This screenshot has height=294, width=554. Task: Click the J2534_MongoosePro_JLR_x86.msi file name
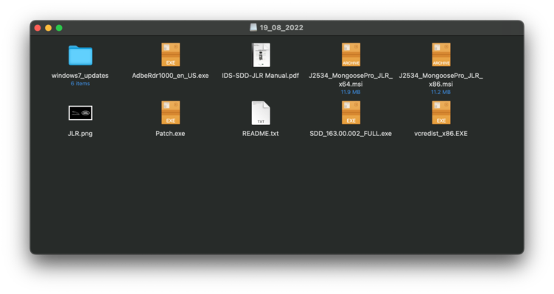[441, 79]
